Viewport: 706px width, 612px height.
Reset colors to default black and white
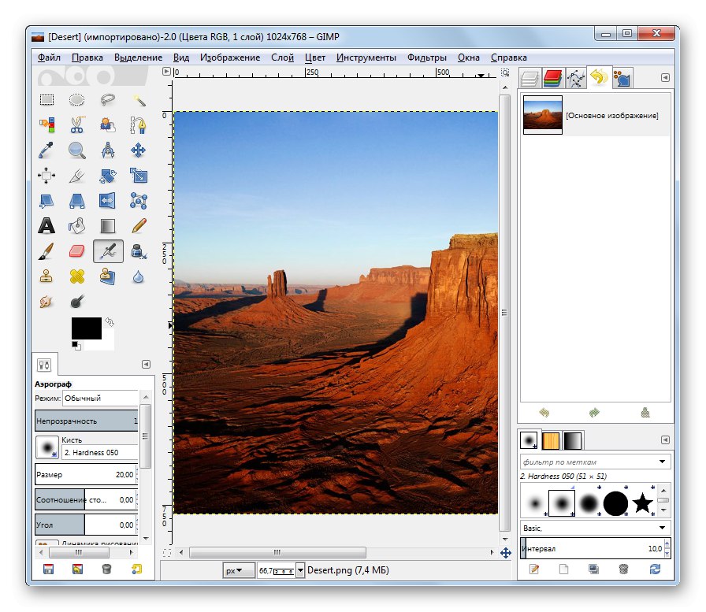pyautogui.click(x=76, y=346)
